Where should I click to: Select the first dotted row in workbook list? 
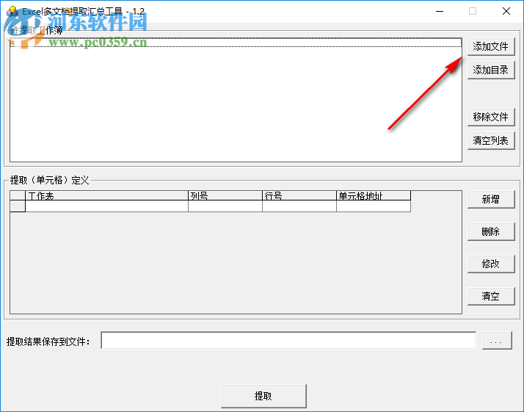236,43
